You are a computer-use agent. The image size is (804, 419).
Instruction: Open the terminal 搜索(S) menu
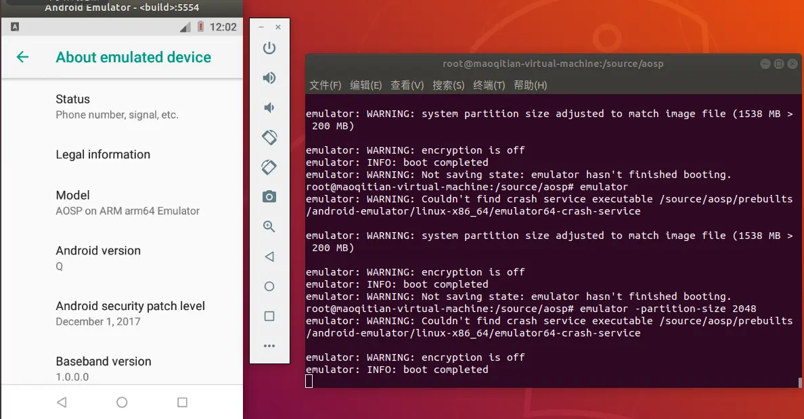click(448, 85)
